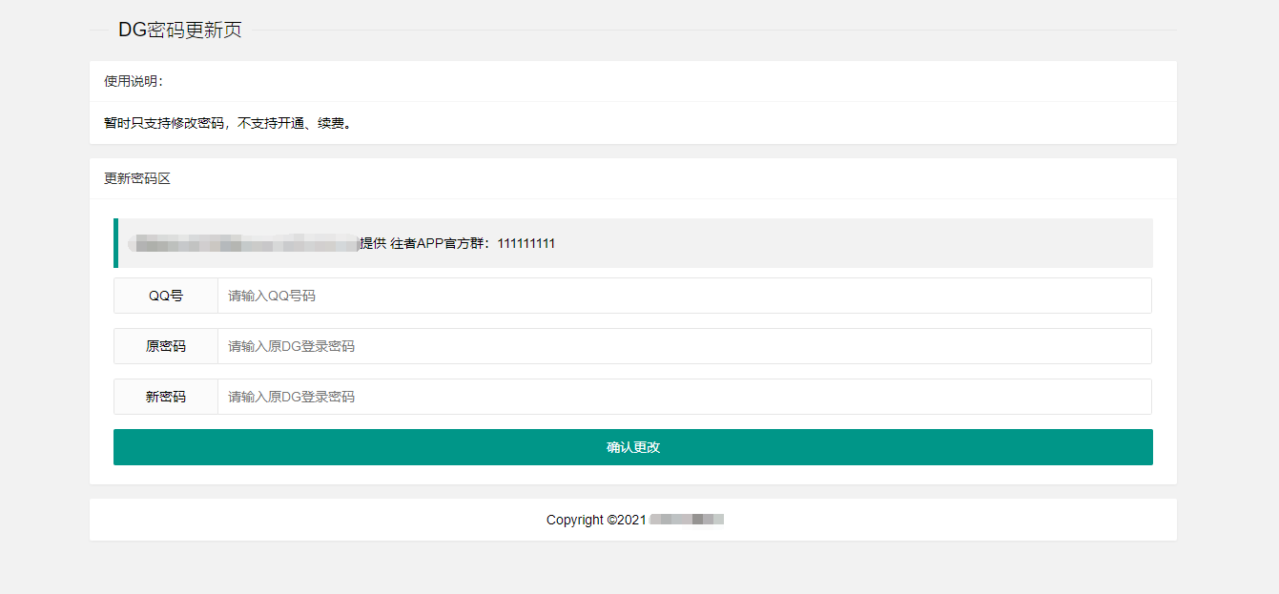Click the 原密码 field label

click(x=164, y=346)
